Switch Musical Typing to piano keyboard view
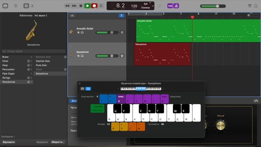Screen dimensions: 261x147 pos(82,89)
